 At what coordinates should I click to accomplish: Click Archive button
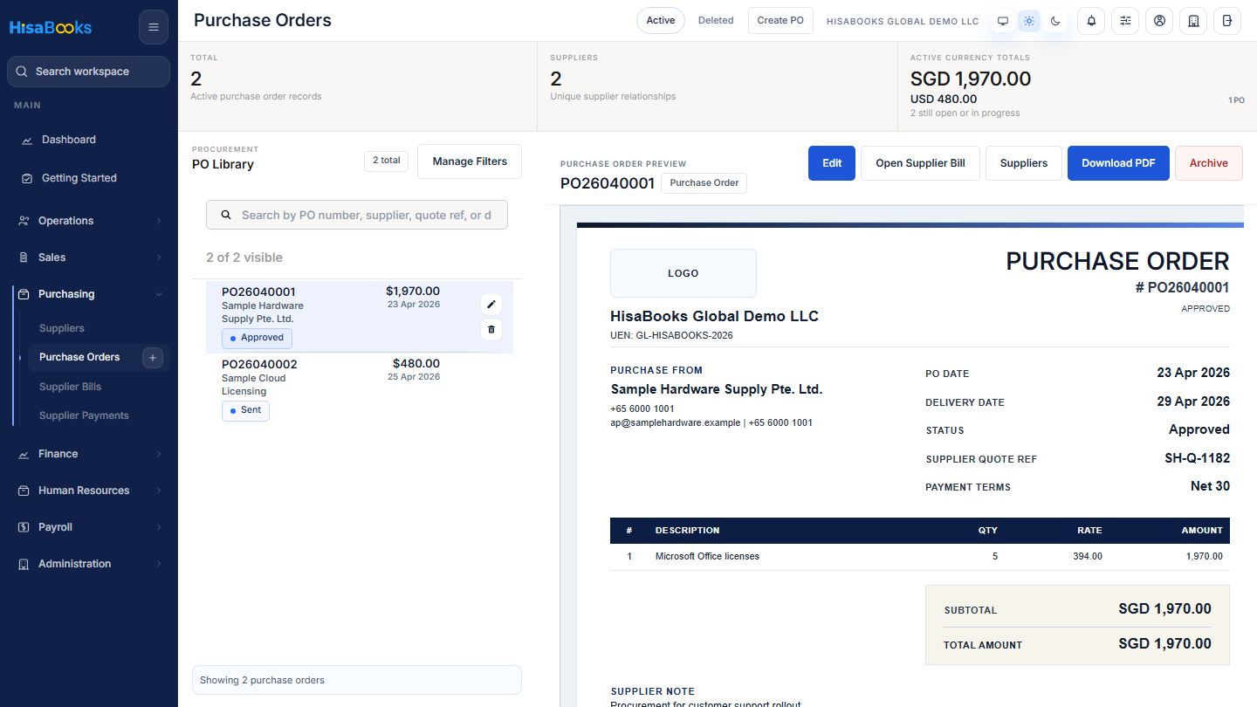1209,163
